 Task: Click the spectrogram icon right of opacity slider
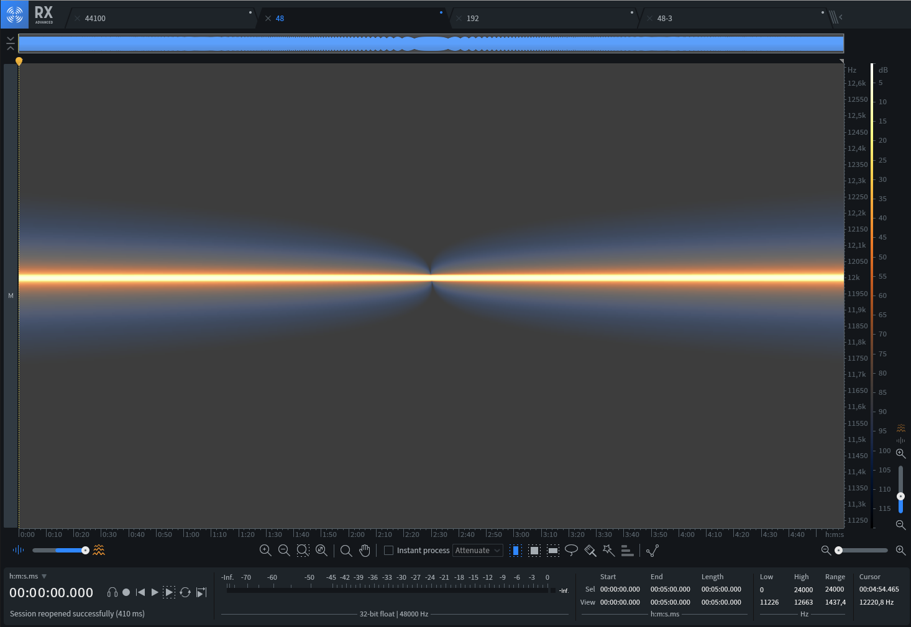click(x=99, y=550)
